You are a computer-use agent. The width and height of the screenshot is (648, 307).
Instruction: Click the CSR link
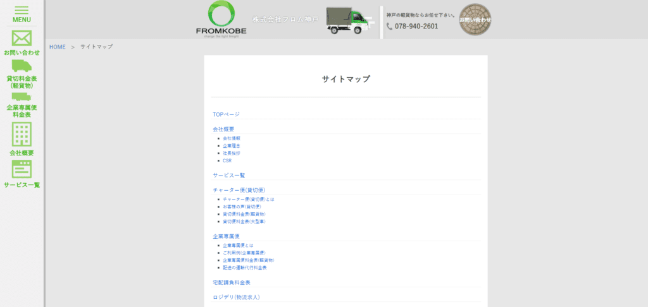click(x=227, y=160)
